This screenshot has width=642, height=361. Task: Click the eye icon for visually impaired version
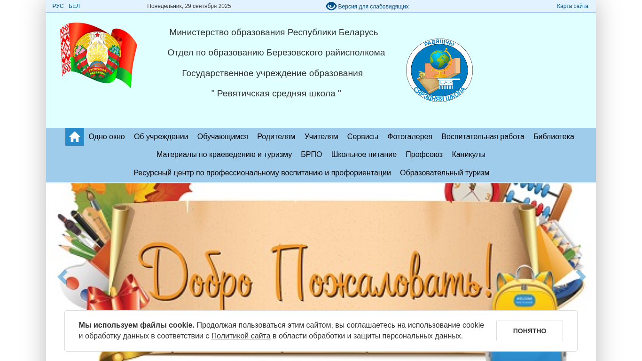click(x=331, y=6)
